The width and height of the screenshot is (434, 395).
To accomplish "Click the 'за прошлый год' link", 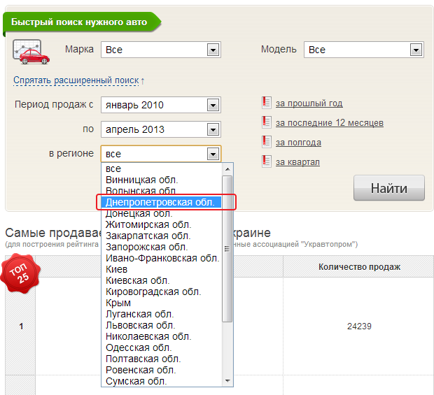I will pyautogui.click(x=309, y=103).
